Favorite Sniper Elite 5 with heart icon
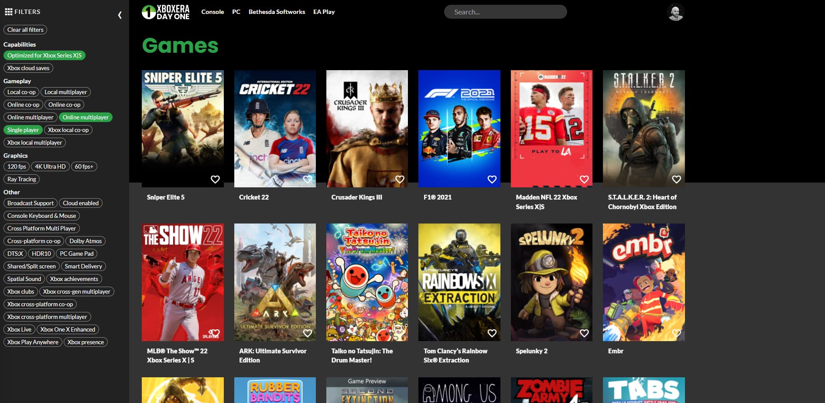Image resolution: width=825 pixels, height=403 pixels. (215, 179)
